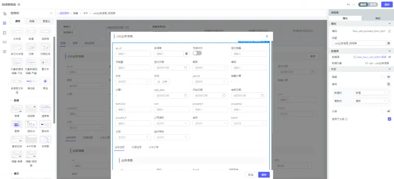Open the variables {x} sidebar icon
The width and height of the screenshot is (394, 179).
[x=4, y=42]
